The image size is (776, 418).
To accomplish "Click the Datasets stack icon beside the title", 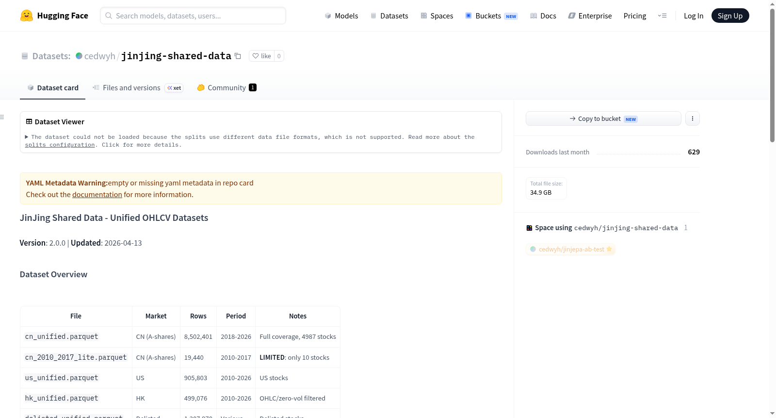I will click(x=25, y=56).
